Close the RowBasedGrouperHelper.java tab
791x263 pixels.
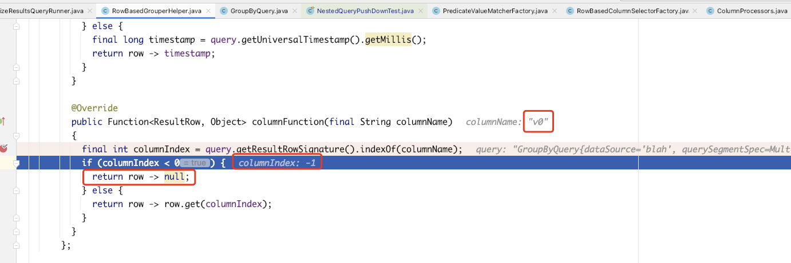pyautogui.click(x=208, y=11)
